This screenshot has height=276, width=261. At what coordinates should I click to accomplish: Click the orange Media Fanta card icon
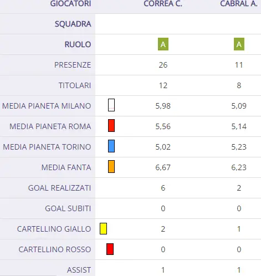111,166
